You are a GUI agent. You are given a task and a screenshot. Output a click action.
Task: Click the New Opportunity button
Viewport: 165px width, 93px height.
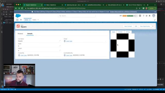click(x=145, y=26)
